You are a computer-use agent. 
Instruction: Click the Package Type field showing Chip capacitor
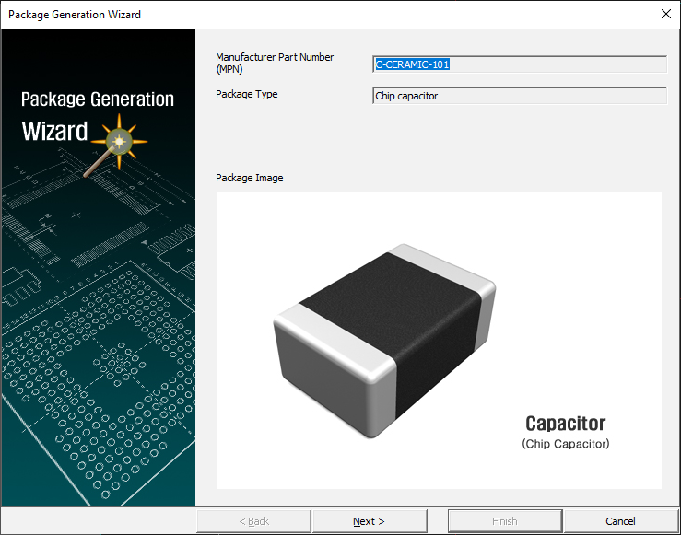click(x=519, y=96)
